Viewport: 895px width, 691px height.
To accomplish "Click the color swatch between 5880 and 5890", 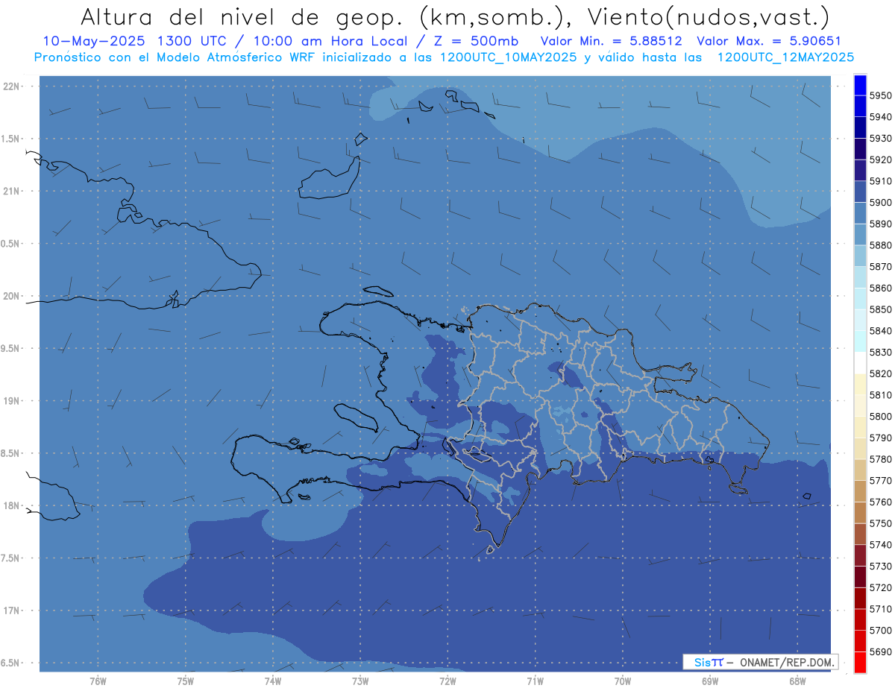I will 859,234.
